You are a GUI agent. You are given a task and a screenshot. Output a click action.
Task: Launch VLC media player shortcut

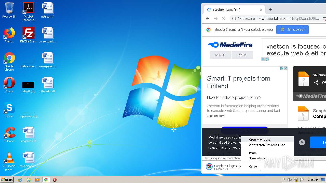coord(9,161)
